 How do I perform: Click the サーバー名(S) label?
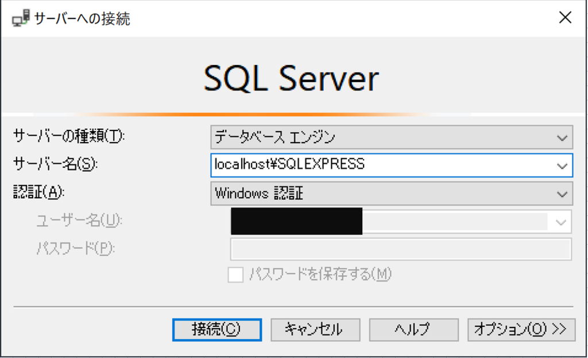click(56, 164)
